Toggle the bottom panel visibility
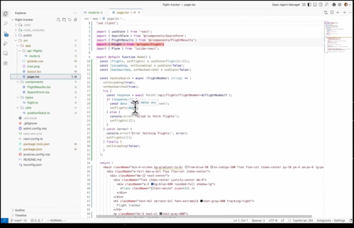This screenshot has width=354, height=228. (x=315, y=5)
